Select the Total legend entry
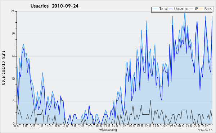This screenshot has width=216, height=133. (x=160, y=9)
